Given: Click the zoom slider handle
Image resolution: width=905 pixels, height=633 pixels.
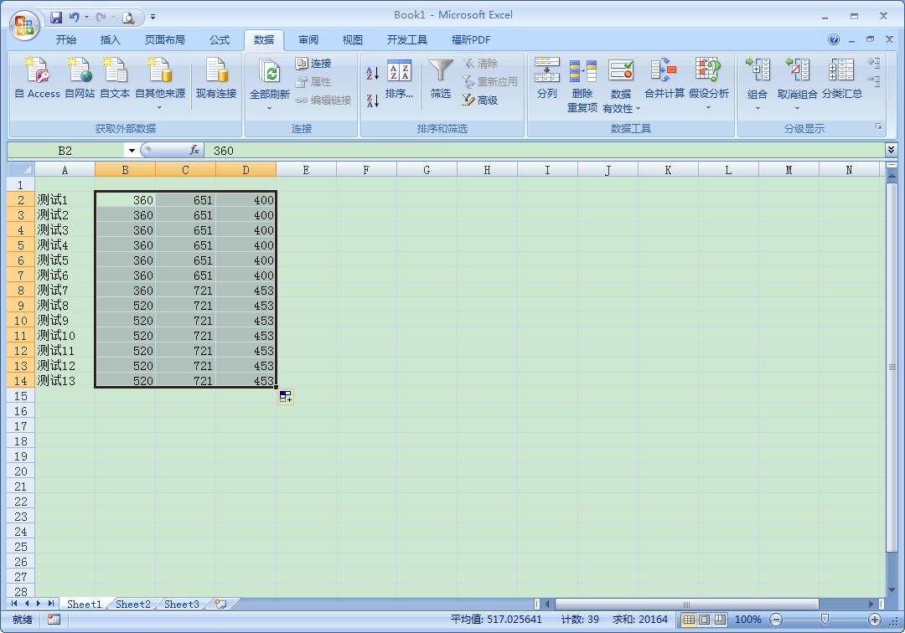Looking at the screenshot, I should pos(825,620).
